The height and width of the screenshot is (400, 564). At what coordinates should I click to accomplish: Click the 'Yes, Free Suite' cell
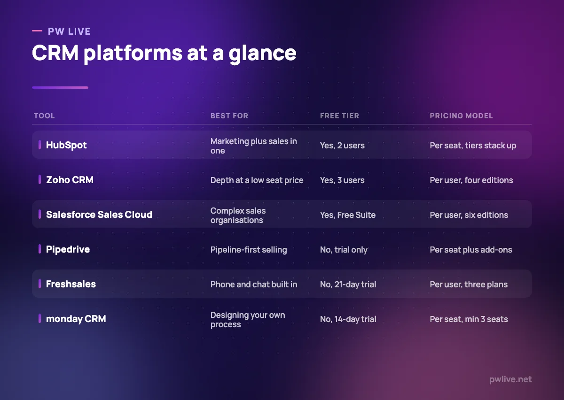click(348, 215)
